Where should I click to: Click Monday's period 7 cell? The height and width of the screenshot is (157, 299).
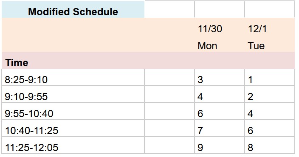click(x=220, y=128)
